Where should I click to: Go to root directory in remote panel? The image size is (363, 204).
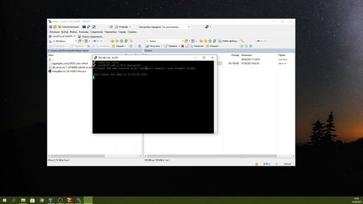(205, 41)
